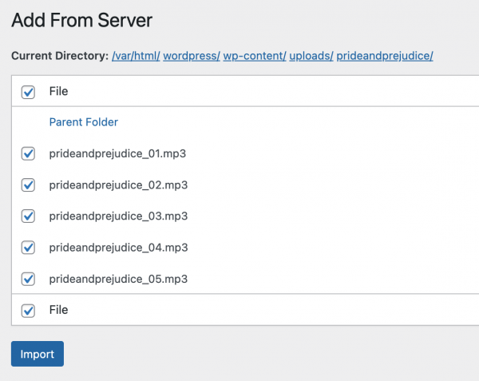Select the prideandprejudice_03.mp3 filename label
This screenshot has height=381, width=479.
coord(118,216)
